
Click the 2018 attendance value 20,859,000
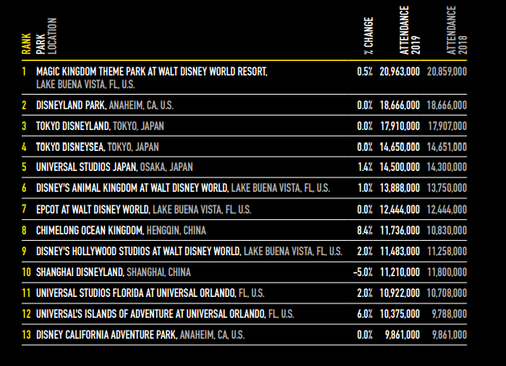447,71
